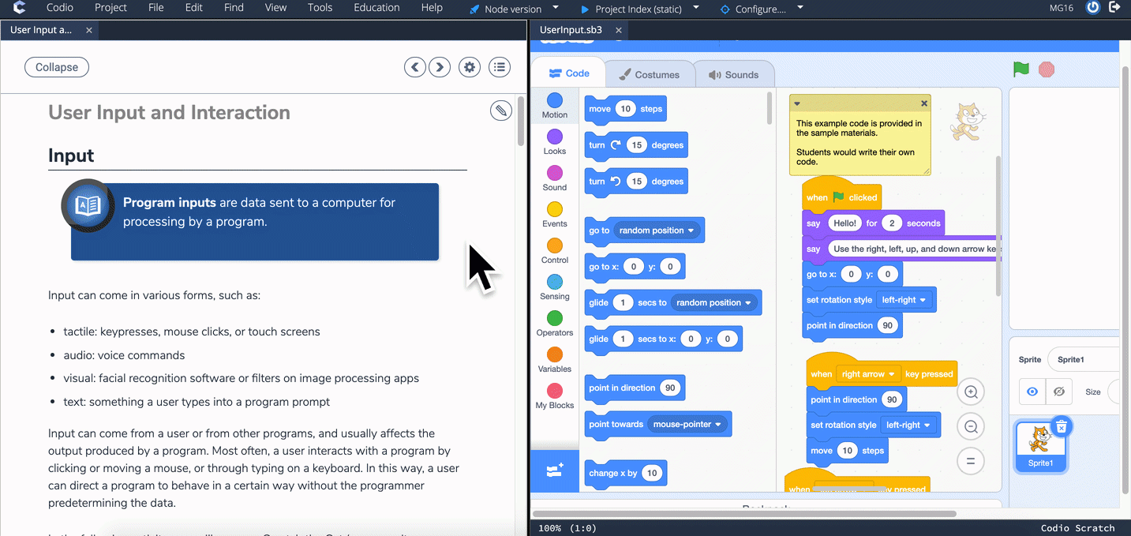Close the yellow comment note
This screenshot has width=1131, height=536.
(924, 103)
